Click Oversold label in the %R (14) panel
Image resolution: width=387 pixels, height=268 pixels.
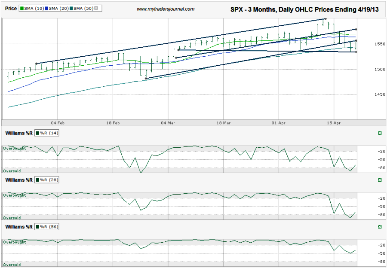(12, 171)
